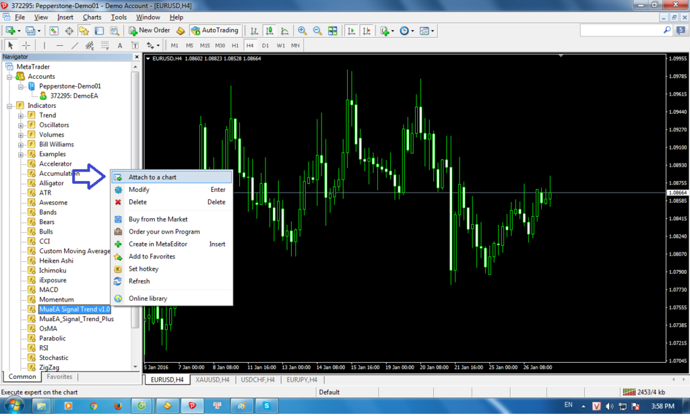690x416 pixels.
Task: Open Indicators list dropdown arrow
Action: click(x=393, y=31)
